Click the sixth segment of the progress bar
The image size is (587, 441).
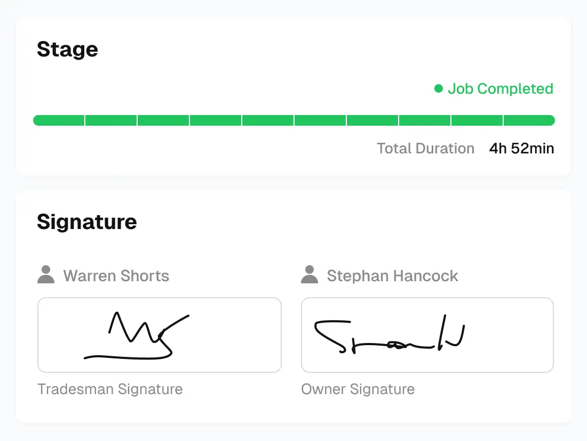320,120
